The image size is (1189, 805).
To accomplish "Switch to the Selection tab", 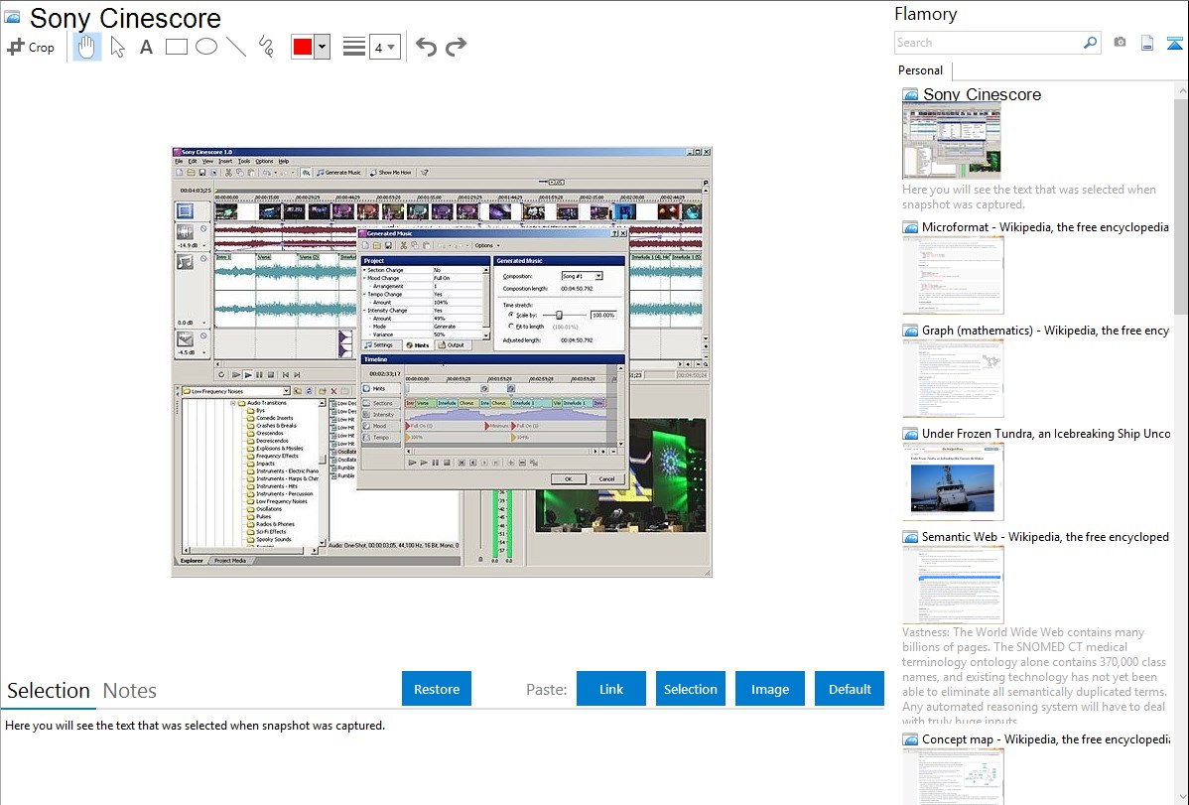I will point(49,690).
